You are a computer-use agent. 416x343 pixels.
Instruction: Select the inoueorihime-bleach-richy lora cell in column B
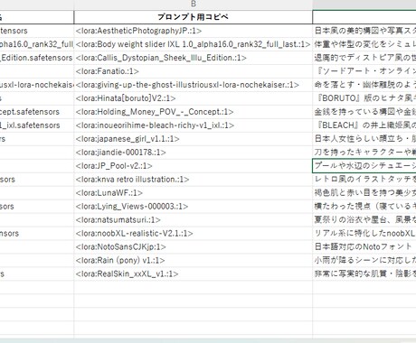(x=194, y=125)
